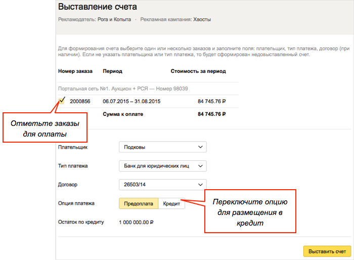Image resolution: width=354 pixels, height=260 pixels.
Task: Tick the checkbox for order 2000856
Action: (61, 101)
